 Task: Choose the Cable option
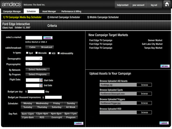pos(32,47)
